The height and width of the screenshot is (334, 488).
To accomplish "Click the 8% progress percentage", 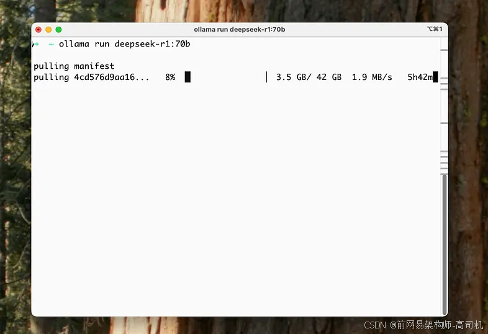I will pos(170,77).
